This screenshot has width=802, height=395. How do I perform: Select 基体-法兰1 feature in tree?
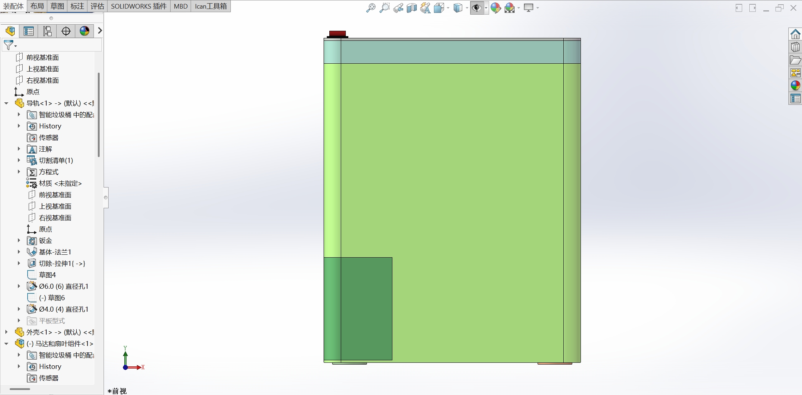pos(55,252)
